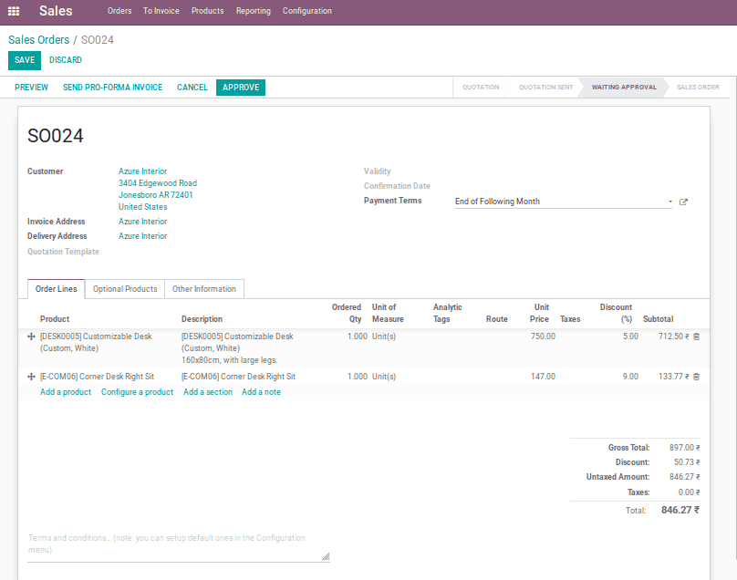Open the Delivery Address Azure Interior link
This screenshot has width=737, height=580.
click(143, 236)
